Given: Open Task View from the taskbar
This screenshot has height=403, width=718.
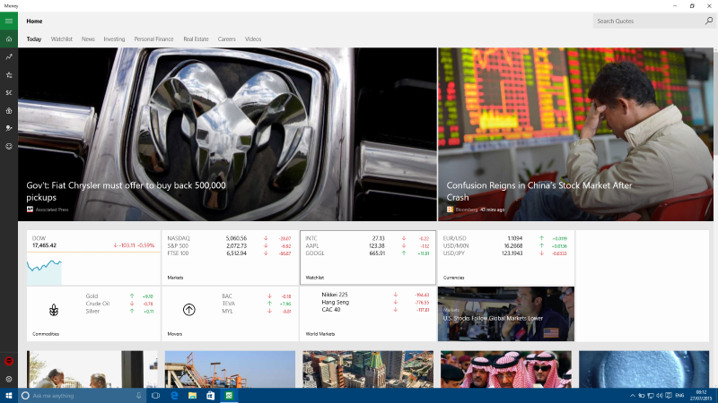Looking at the screenshot, I should [155, 395].
